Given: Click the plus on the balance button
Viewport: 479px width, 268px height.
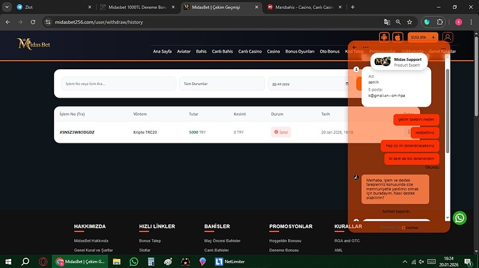Looking at the screenshot, I should coord(433,37).
